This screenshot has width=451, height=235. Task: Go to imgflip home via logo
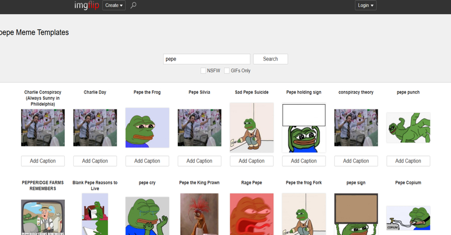point(86,5)
